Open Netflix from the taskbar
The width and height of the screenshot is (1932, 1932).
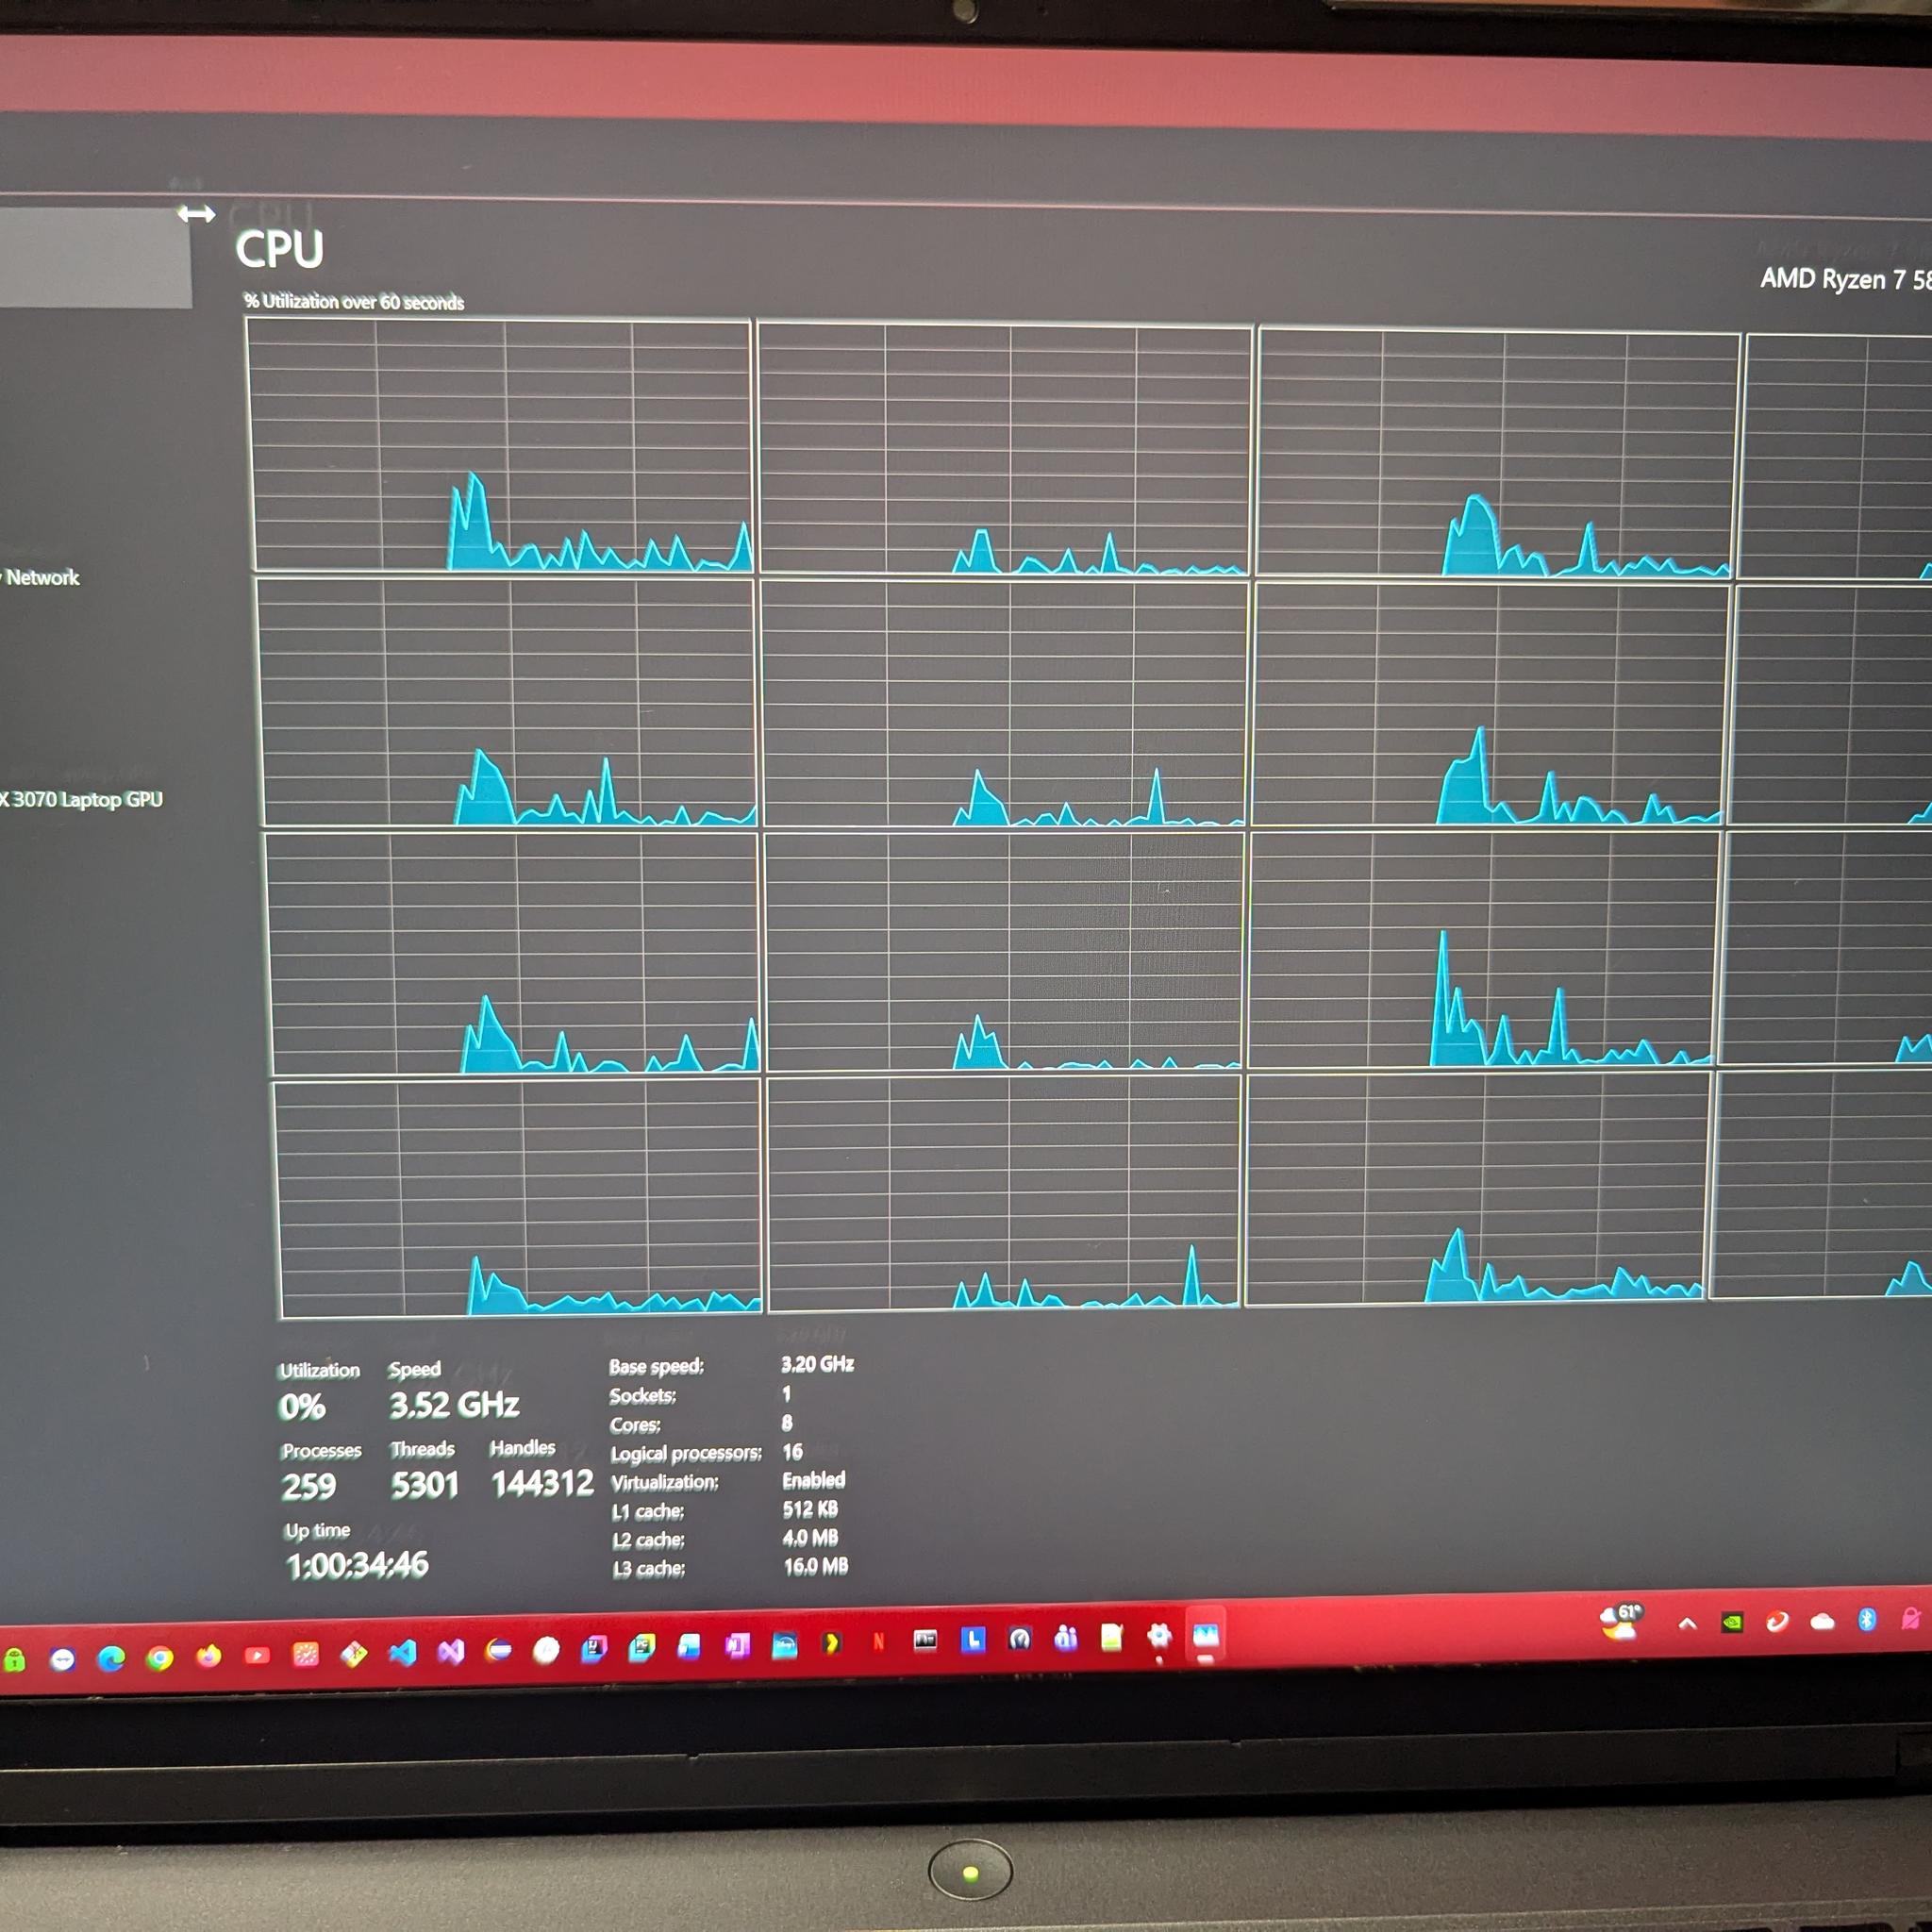[879, 1641]
